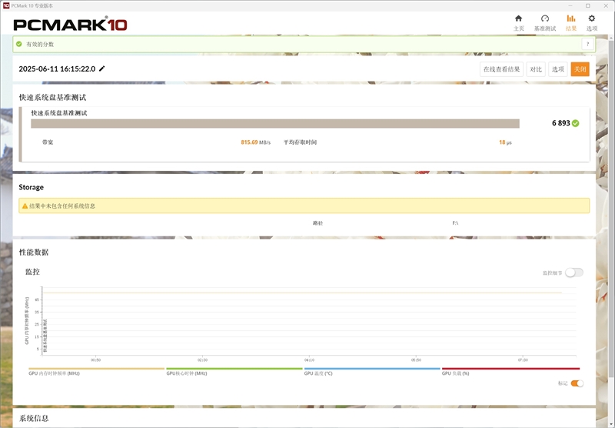Click the 选项 button beside 对比
This screenshot has width=615, height=428.
[x=558, y=69]
